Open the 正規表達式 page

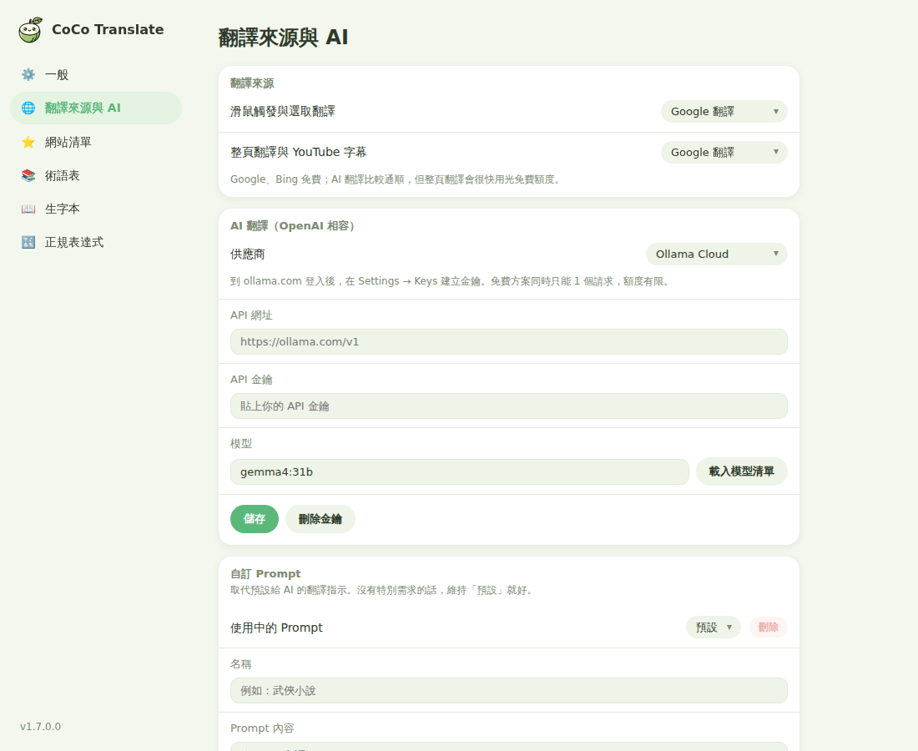click(96, 242)
